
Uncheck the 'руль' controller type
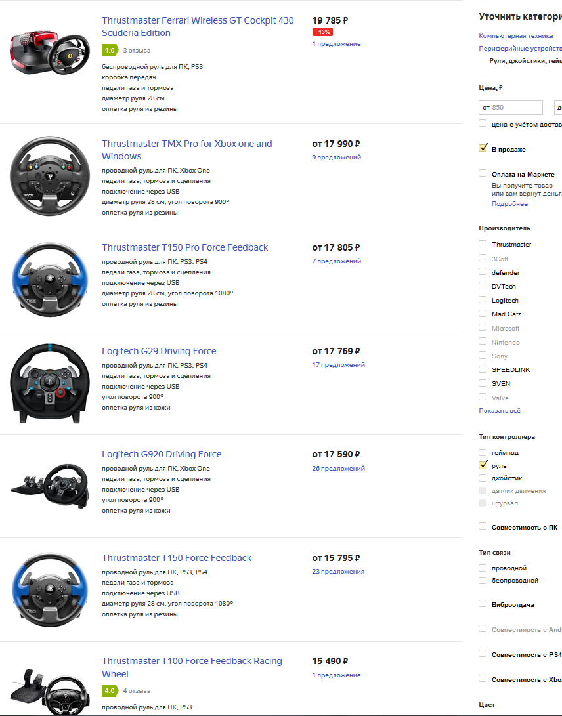483,465
